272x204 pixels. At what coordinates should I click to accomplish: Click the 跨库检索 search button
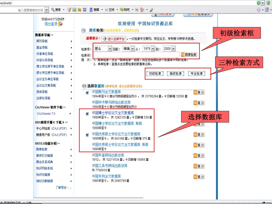pyautogui.click(x=189, y=55)
